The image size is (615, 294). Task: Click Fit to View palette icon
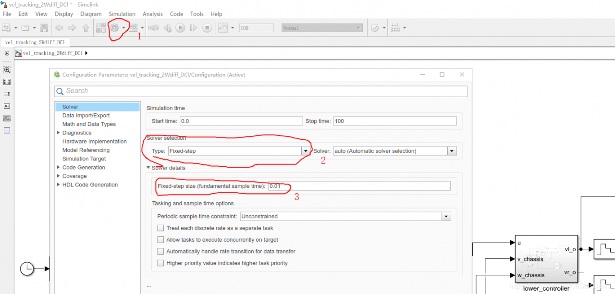point(7,82)
